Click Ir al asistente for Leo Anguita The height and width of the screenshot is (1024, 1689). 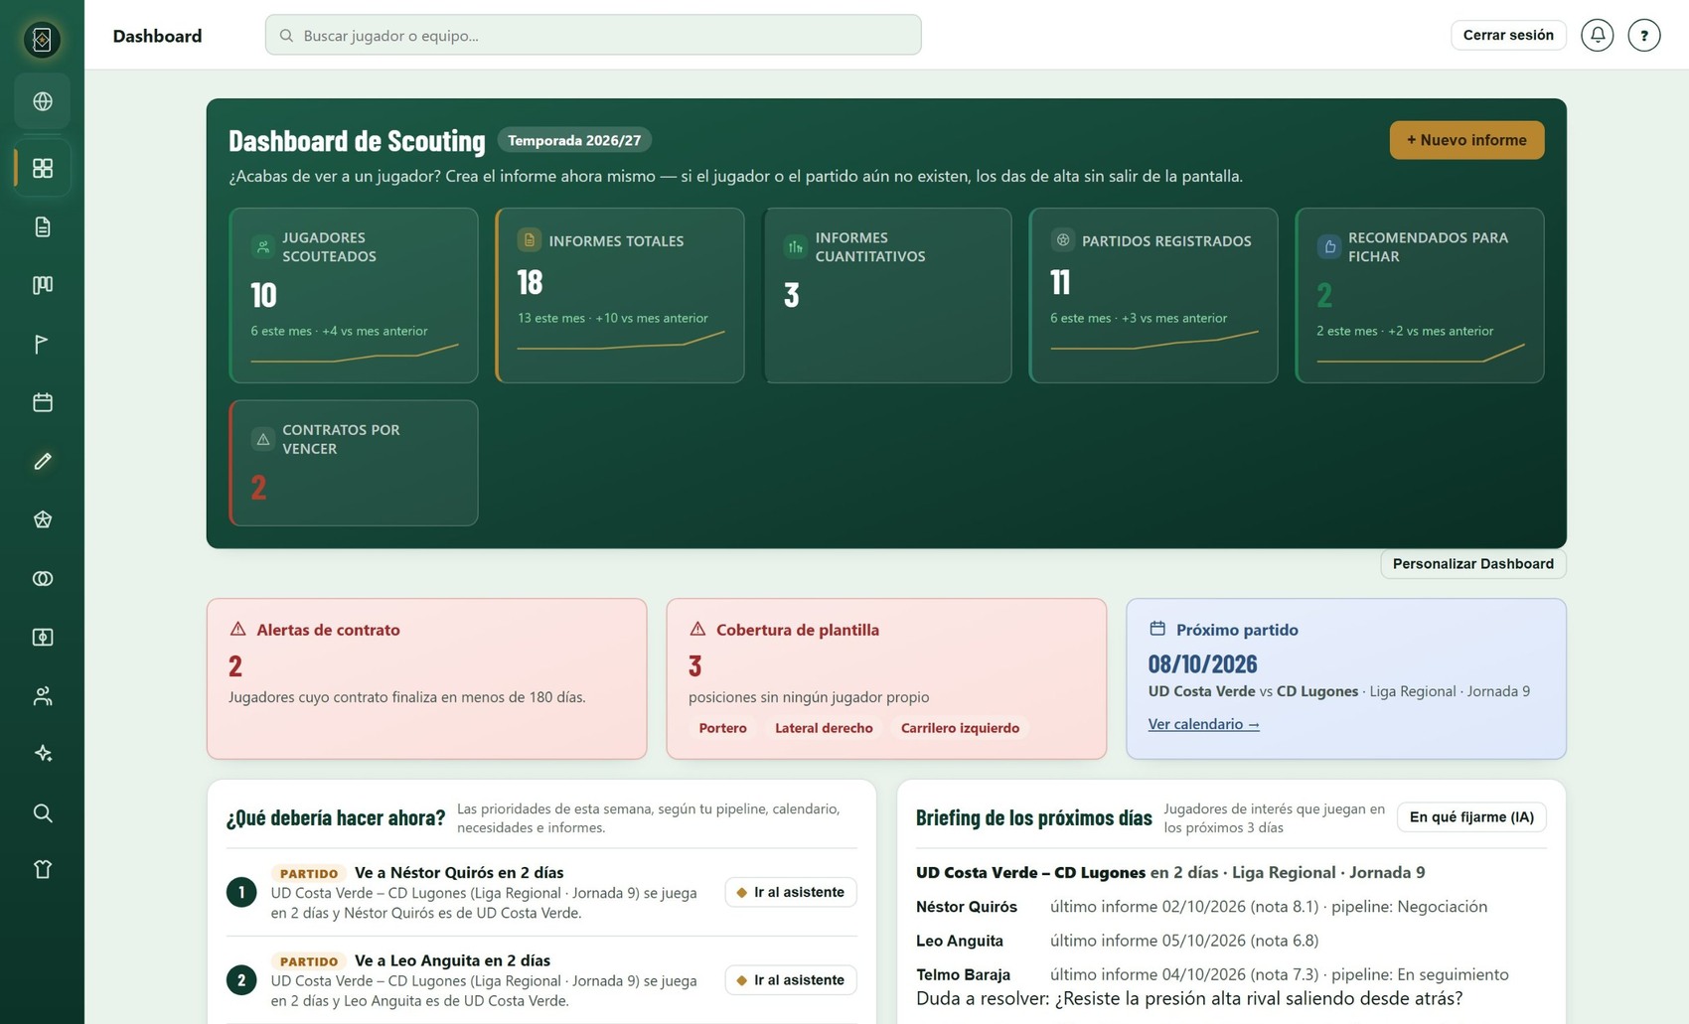click(791, 980)
